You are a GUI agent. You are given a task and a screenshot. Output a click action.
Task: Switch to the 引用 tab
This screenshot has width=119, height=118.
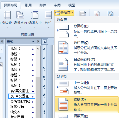(28, 5)
